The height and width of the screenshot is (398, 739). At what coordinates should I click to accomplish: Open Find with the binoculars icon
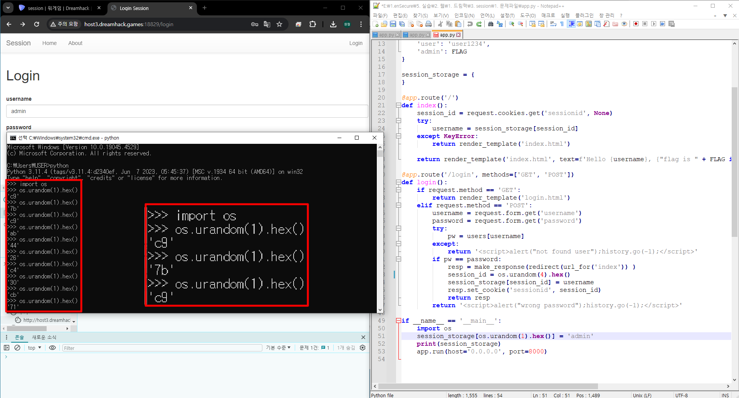coord(490,24)
